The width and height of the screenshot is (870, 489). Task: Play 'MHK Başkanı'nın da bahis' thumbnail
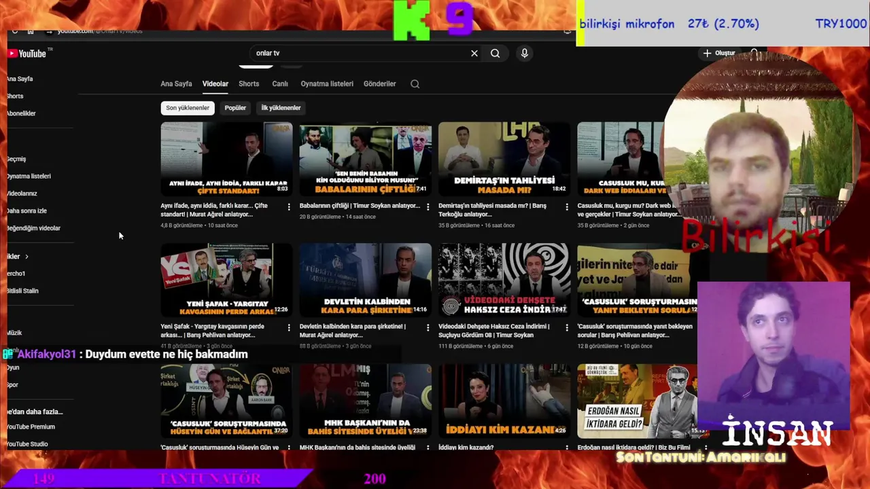tap(366, 401)
